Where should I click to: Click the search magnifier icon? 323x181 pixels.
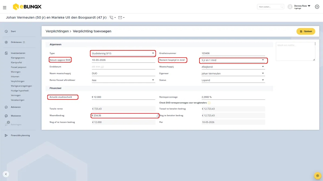pyautogui.click(x=282, y=7)
